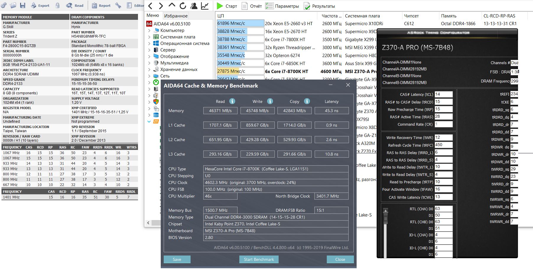
Task: Click the Command Rate (CR) field
Action: (x=443, y=124)
